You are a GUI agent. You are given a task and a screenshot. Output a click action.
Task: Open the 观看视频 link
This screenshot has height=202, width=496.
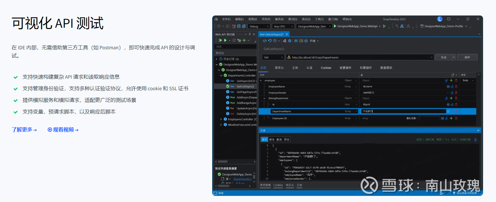point(63,130)
